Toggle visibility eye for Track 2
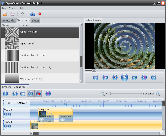Viewport: 166px width, 136px height. [6, 114]
